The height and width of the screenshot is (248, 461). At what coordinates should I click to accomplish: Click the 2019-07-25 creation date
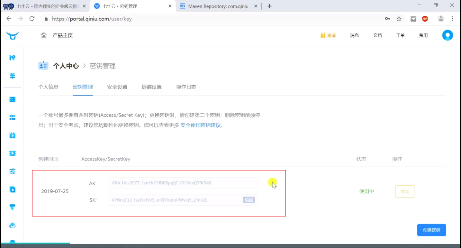(55, 191)
